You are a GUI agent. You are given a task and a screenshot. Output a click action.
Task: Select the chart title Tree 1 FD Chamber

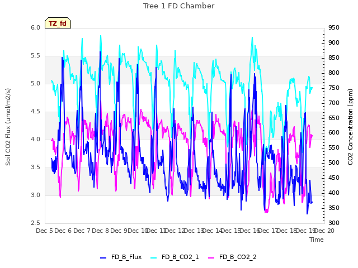coord(179,6)
